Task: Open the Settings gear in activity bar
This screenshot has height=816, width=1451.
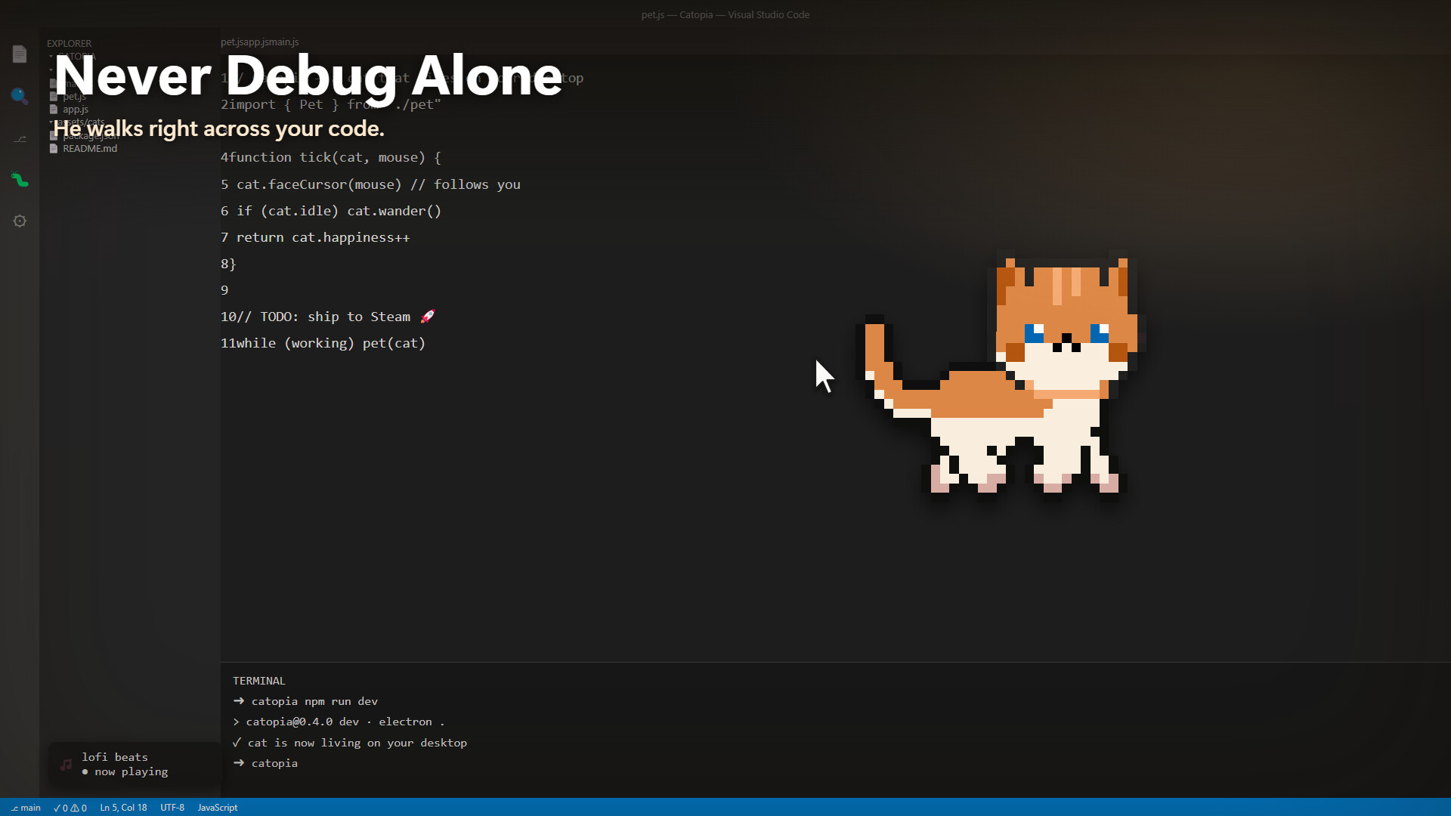Action: pos(20,221)
